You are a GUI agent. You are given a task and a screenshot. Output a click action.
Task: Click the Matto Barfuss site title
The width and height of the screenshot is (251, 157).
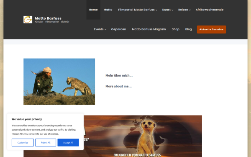48,18
